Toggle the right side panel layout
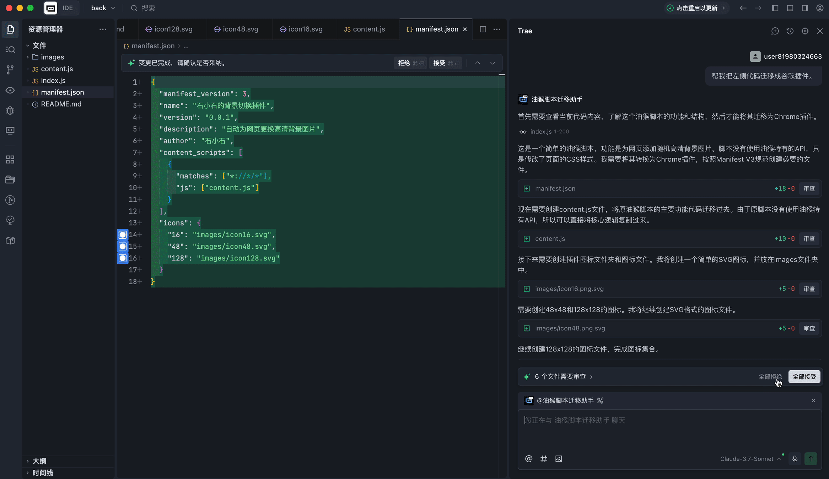829x479 pixels. pyautogui.click(x=805, y=8)
